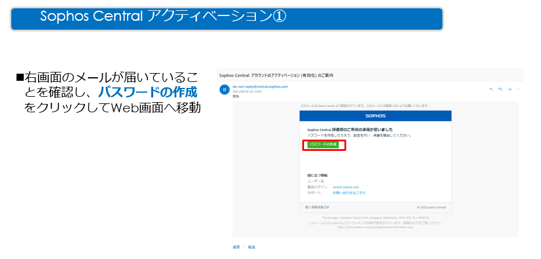Click the ユーザー名 label

click(x=316, y=181)
